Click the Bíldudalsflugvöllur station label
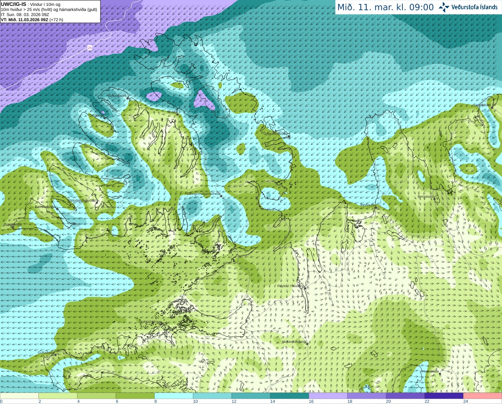Screen dimensions: 502x404 click(x=82, y=200)
